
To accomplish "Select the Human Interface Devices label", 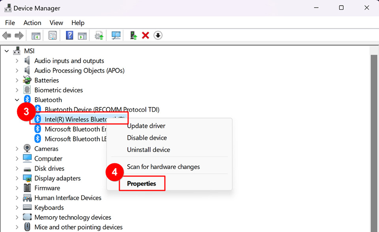I will (68, 198).
